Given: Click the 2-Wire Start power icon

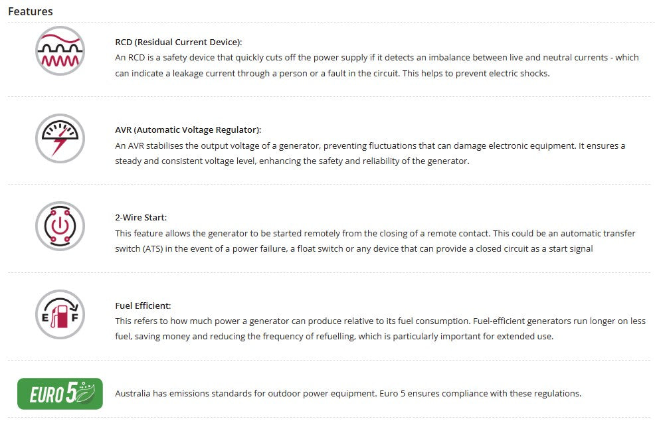Looking at the screenshot, I should (60, 226).
